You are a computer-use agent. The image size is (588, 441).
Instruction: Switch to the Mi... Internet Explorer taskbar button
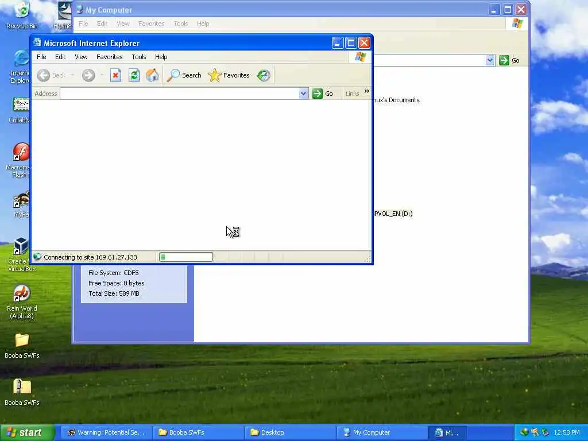pyautogui.click(x=448, y=432)
